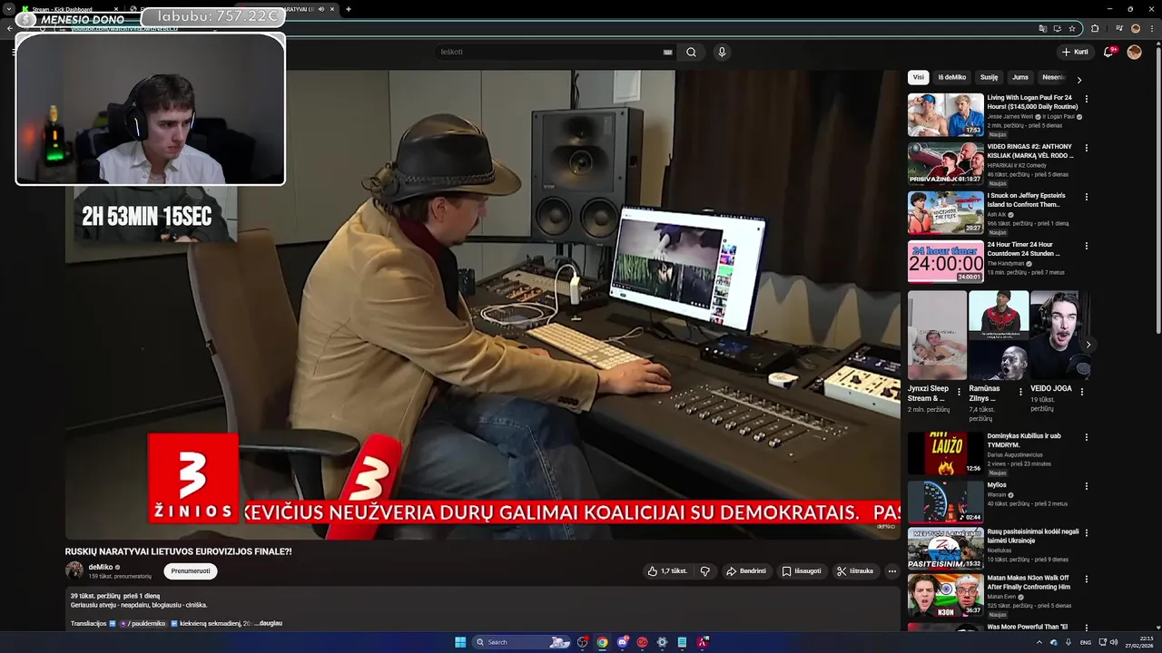Open clock and date 22:15 in taskbar
Image resolution: width=1162 pixels, height=653 pixels.
pyautogui.click(x=1140, y=642)
